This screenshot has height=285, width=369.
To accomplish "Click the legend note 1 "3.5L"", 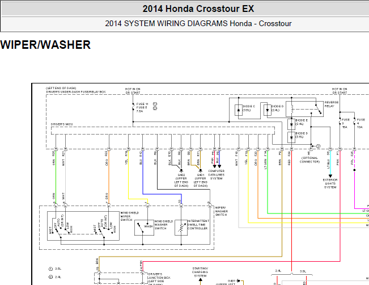I will point(56,269).
